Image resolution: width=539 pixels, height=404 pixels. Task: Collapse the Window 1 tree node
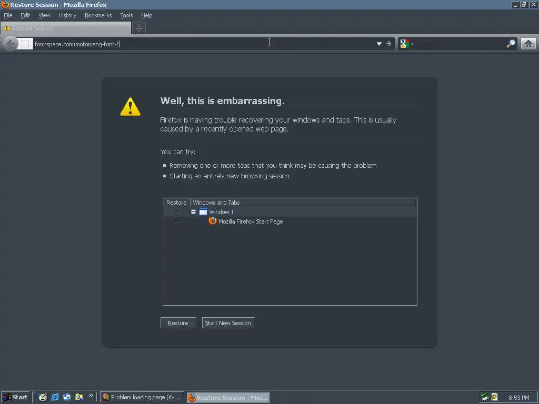[194, 212]
